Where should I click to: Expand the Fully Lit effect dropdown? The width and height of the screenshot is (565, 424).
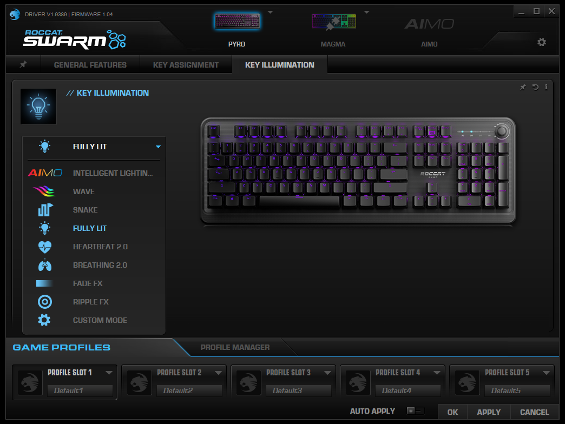158,147
